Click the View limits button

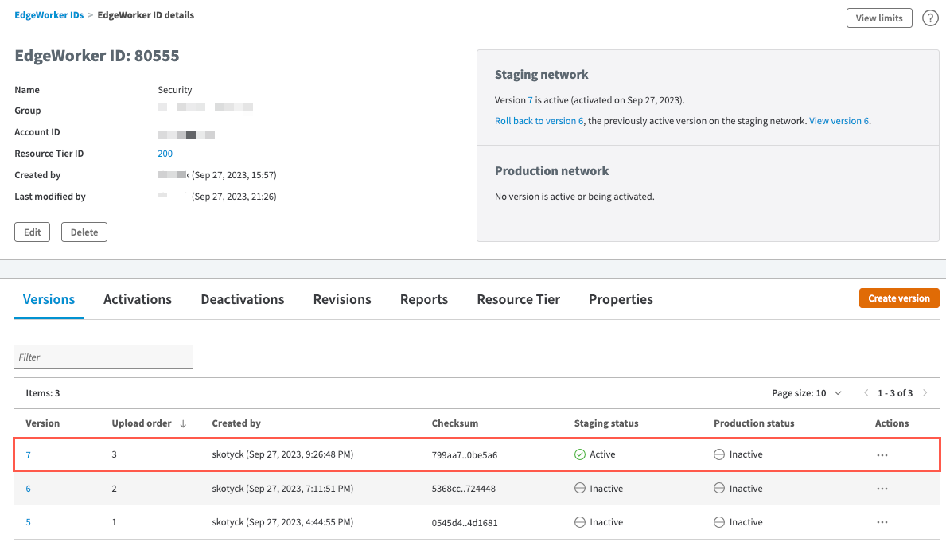(x=879, y=18)
